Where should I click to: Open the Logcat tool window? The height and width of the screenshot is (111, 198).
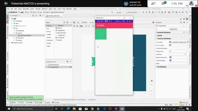[39, 103]
